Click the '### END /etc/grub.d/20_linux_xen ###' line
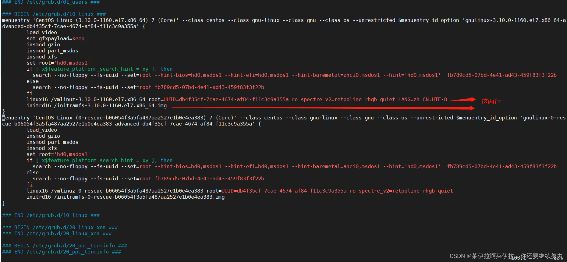This screenshot has width=567, height=262. (57, 233)
